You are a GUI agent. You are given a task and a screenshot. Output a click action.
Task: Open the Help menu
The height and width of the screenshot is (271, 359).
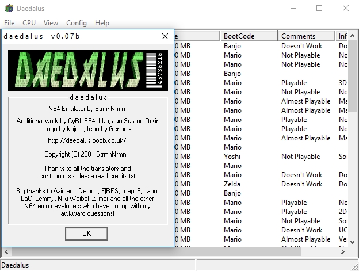pyautogui.click(x=102, y=23)
